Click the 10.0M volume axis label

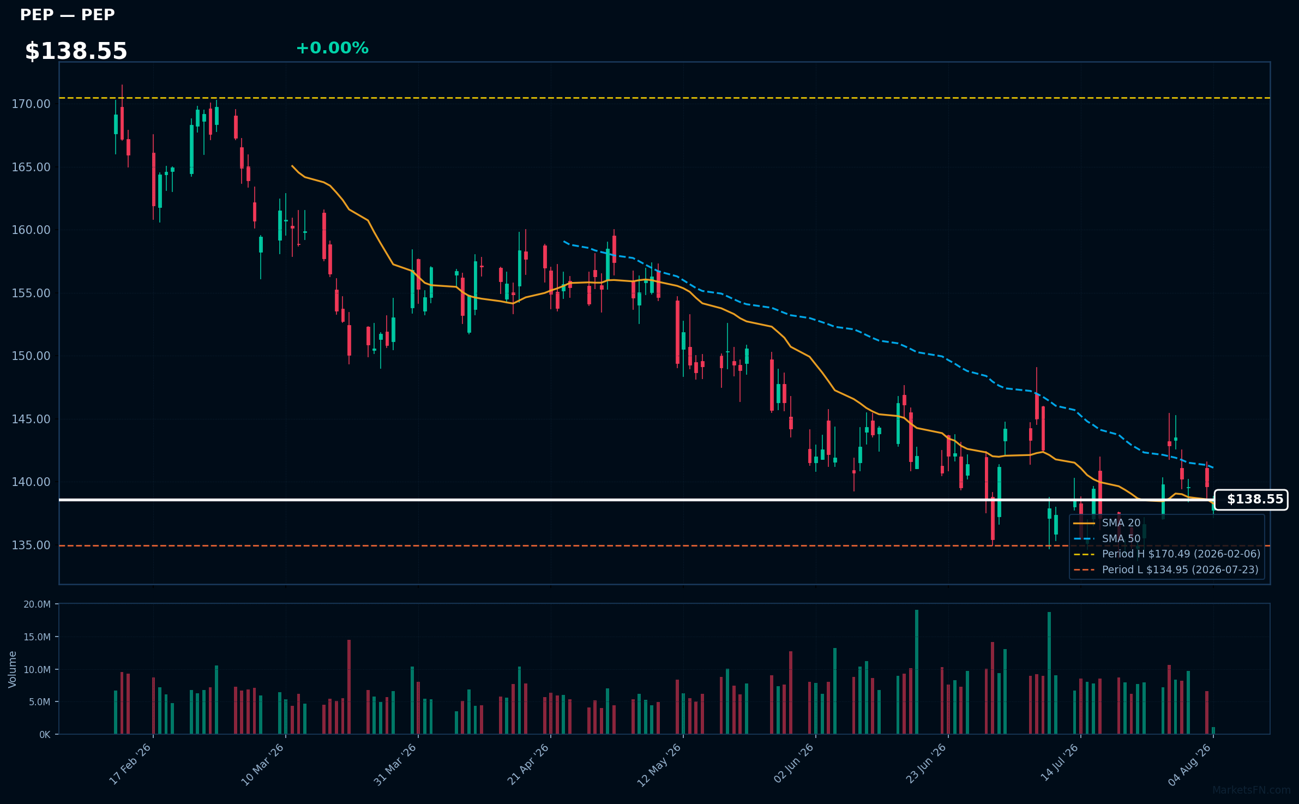pos(37,669)
